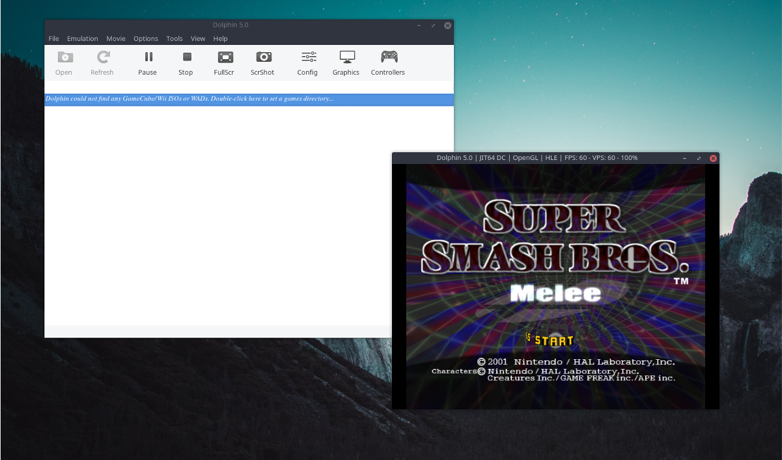Open the Controllers settings
The image size is (782, 460).
click(x=389, y=63)
